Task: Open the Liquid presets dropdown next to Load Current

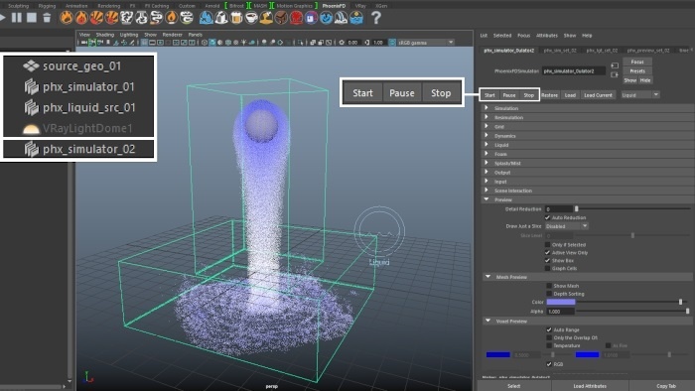Action: 640,94
